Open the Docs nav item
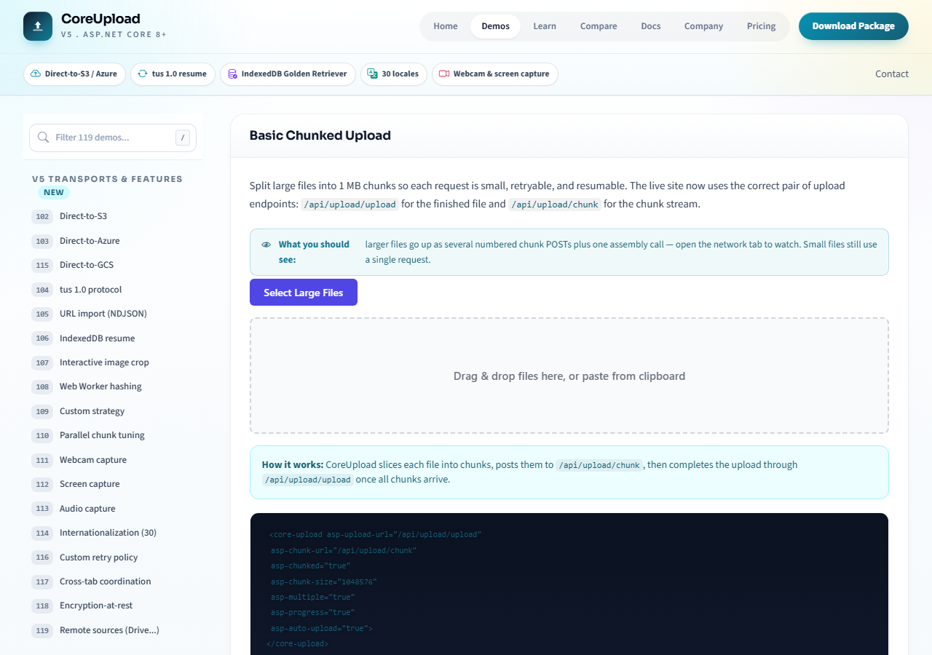 651,26
